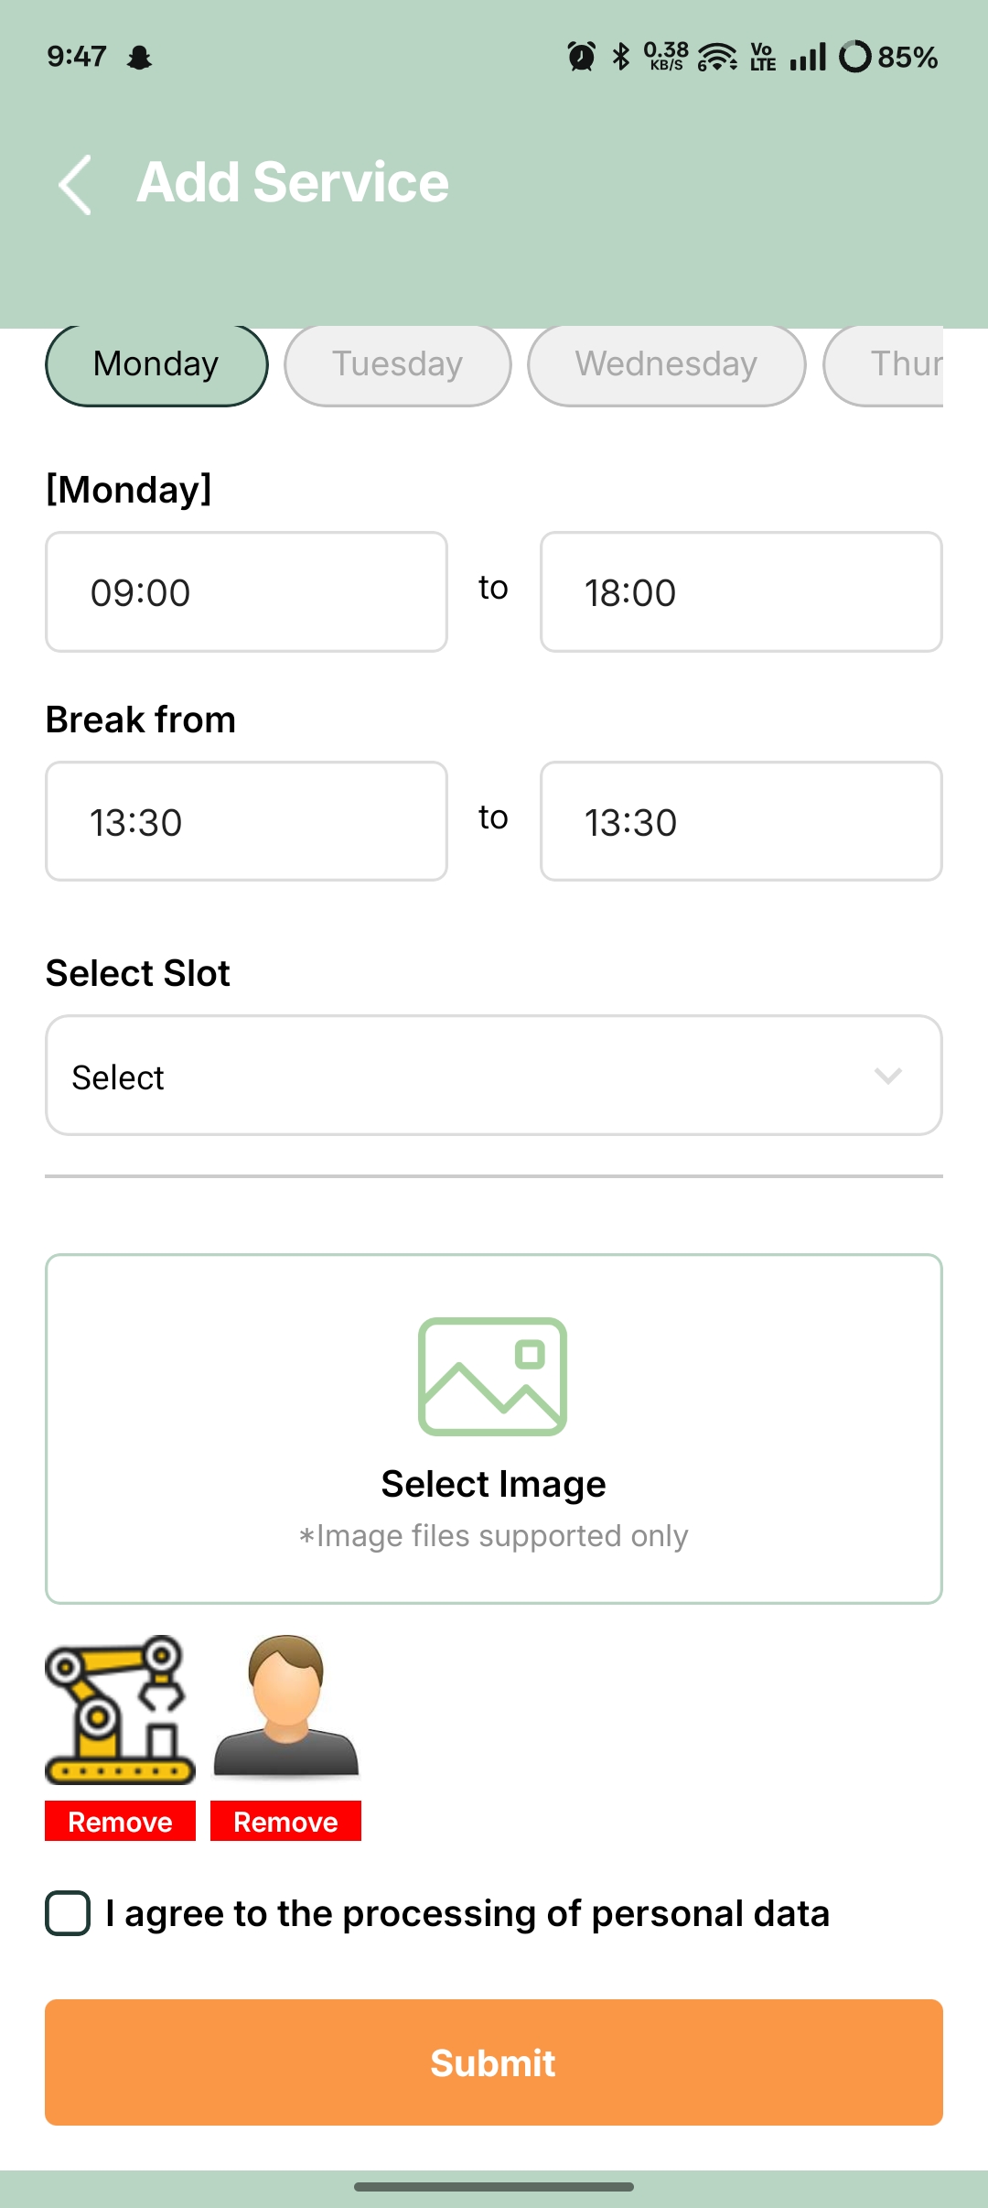Remove the robot arm image
Screen dimensions: 988x2208
120,1822
